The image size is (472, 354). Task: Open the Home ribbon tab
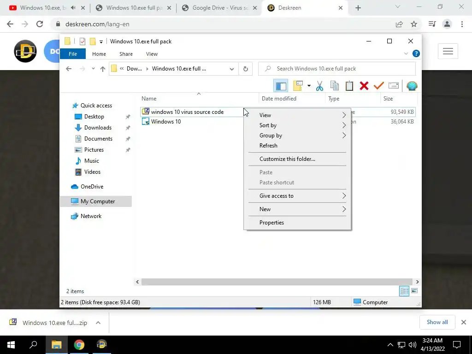[99, 54]
